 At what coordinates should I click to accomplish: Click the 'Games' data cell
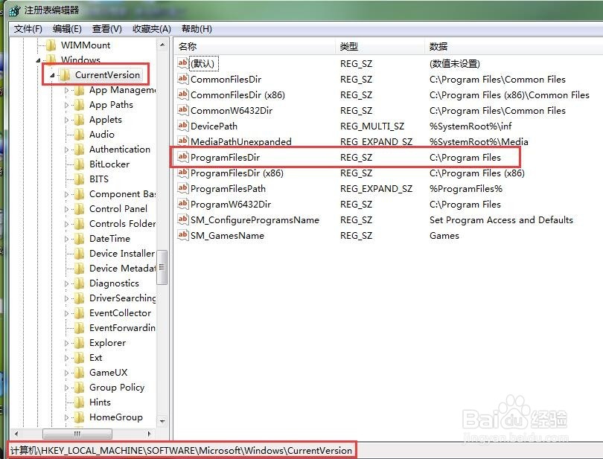click(x=444, y=236)
